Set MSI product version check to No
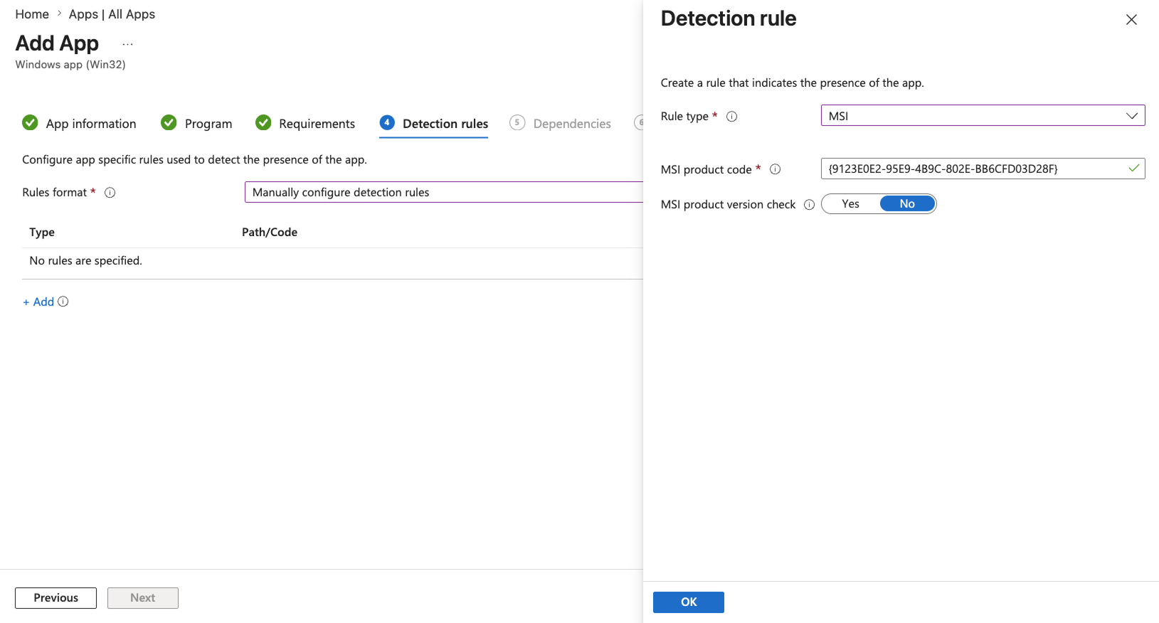This screenshot has width=1159, height=623. tap(907, 204)
